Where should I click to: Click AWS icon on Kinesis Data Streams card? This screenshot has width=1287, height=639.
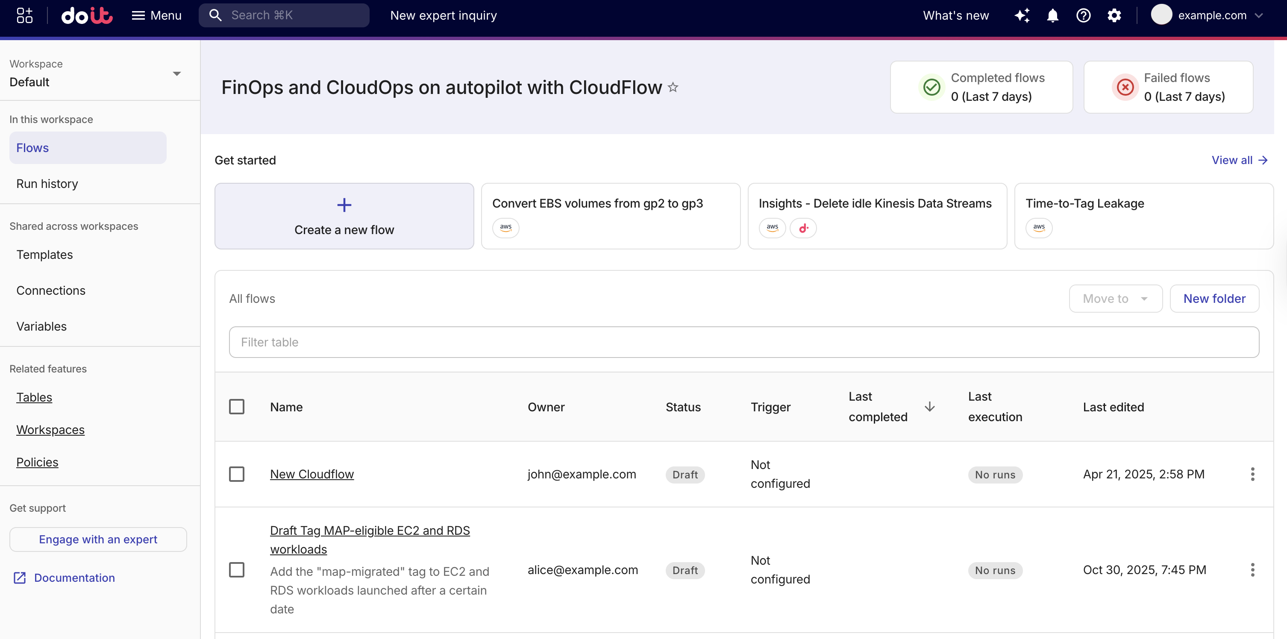click(772, 228)
